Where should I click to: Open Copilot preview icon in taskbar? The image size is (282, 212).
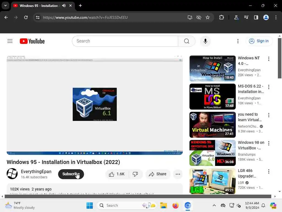point(273,205)
